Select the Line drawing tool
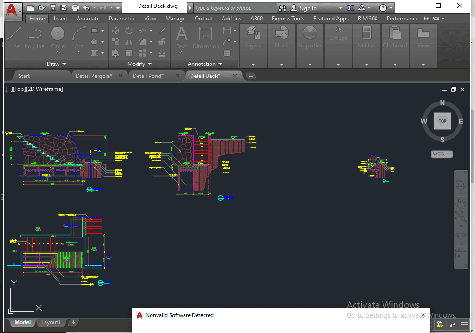 (14, 37)
